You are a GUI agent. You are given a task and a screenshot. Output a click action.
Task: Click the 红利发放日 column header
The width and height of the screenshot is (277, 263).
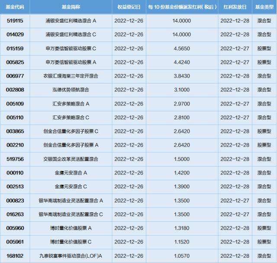pyautogui.click(x=235, y=7)
